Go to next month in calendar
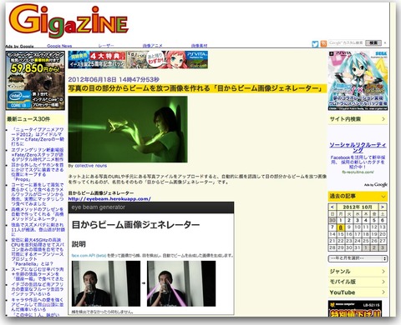 pyautogui.click(x=383, y=207)
